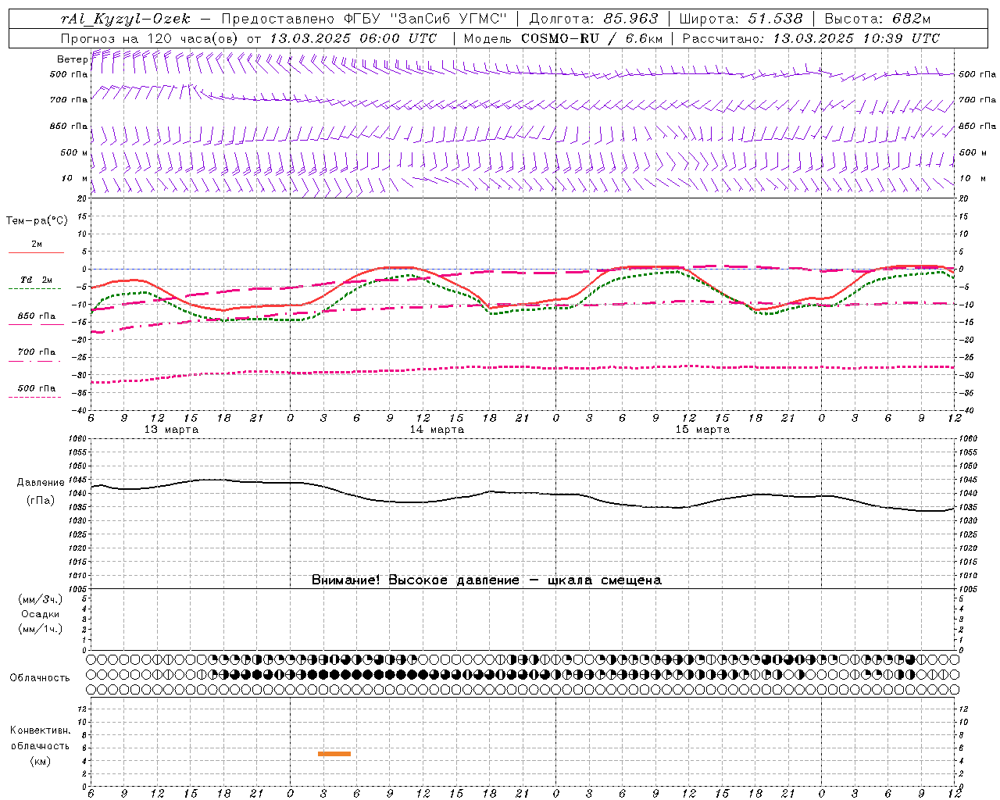
Task: Click the orange convective cloud bar
Action: 334,754
